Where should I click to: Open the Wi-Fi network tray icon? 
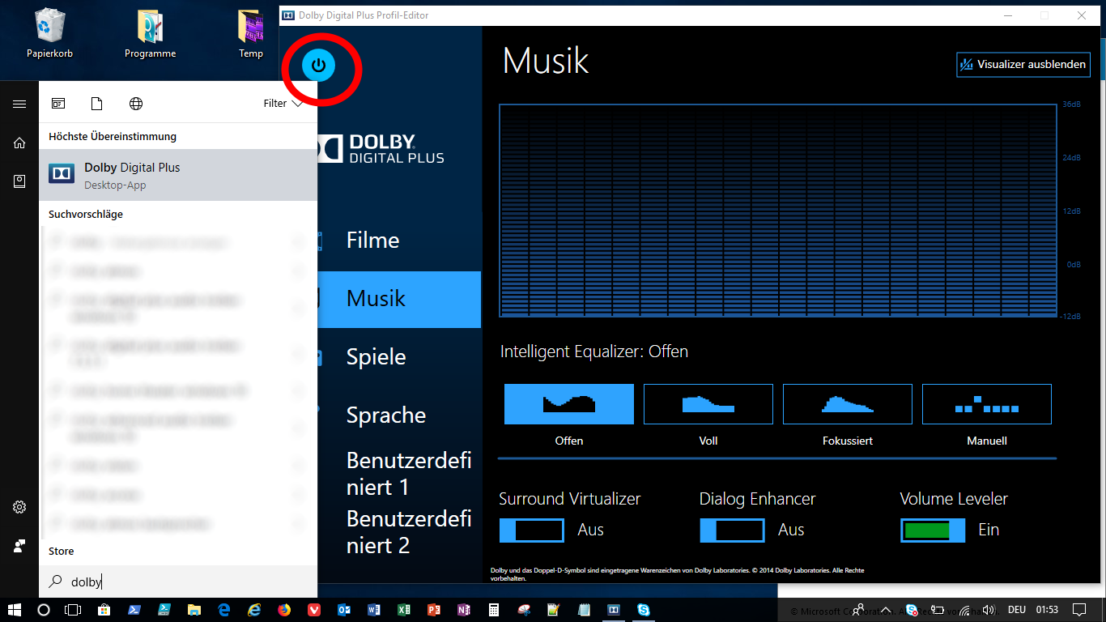964,610
